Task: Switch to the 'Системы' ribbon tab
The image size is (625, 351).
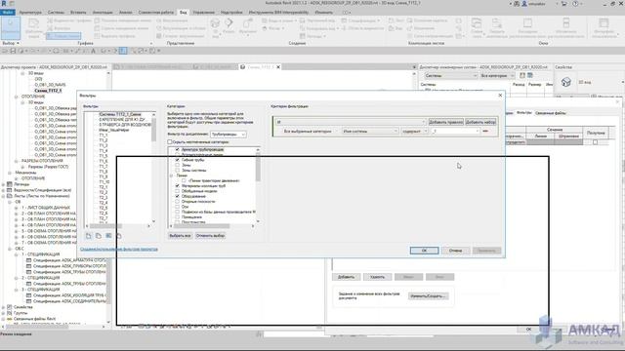Action: tap(56, 13)
